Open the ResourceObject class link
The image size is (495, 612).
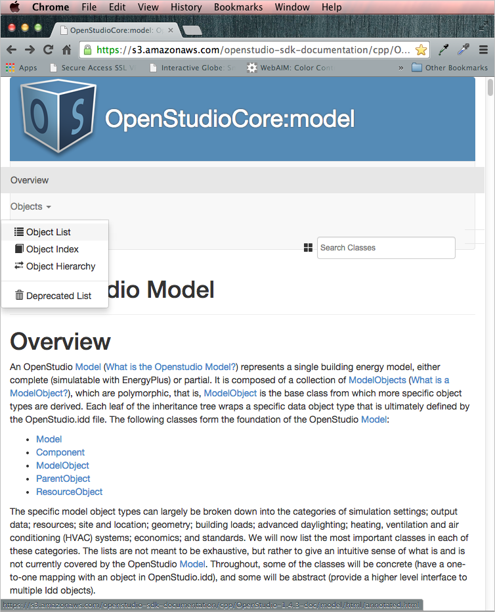(x=69, y=492)
